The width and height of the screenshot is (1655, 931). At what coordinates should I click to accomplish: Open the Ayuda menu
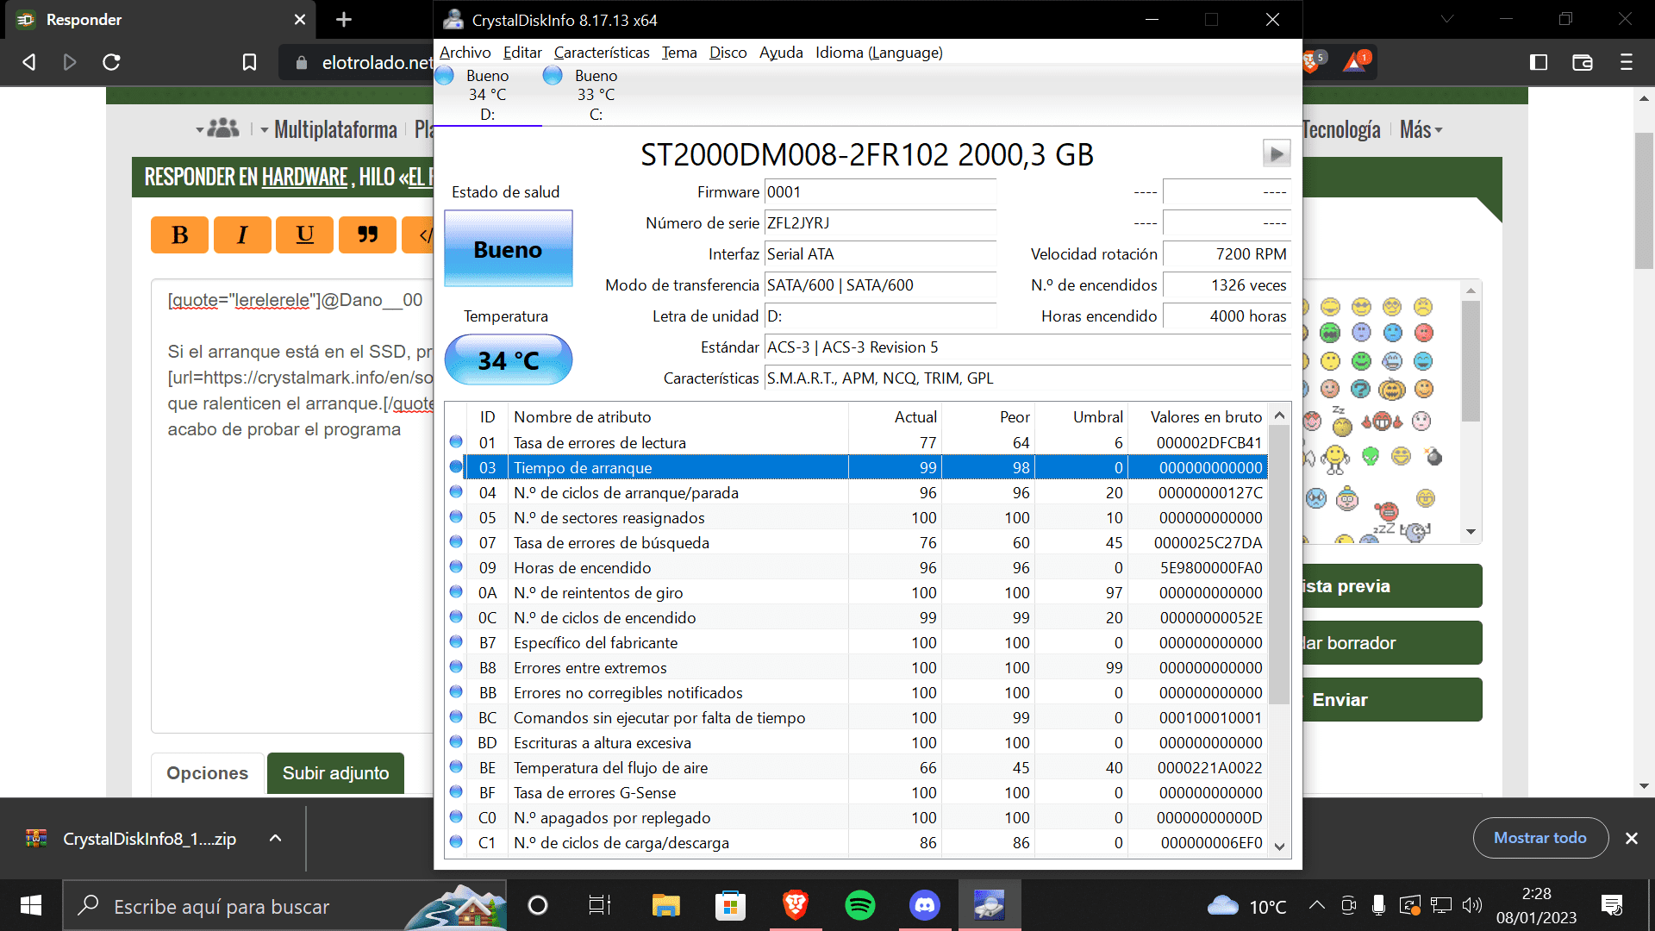click(781, 53)
